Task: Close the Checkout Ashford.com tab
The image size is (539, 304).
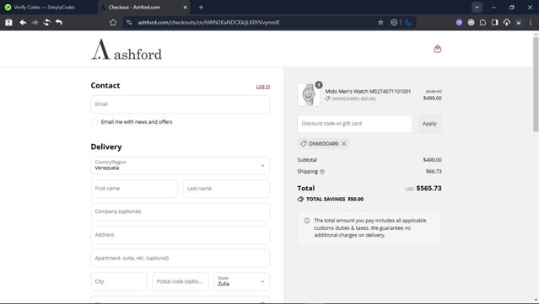Action: 185,8
